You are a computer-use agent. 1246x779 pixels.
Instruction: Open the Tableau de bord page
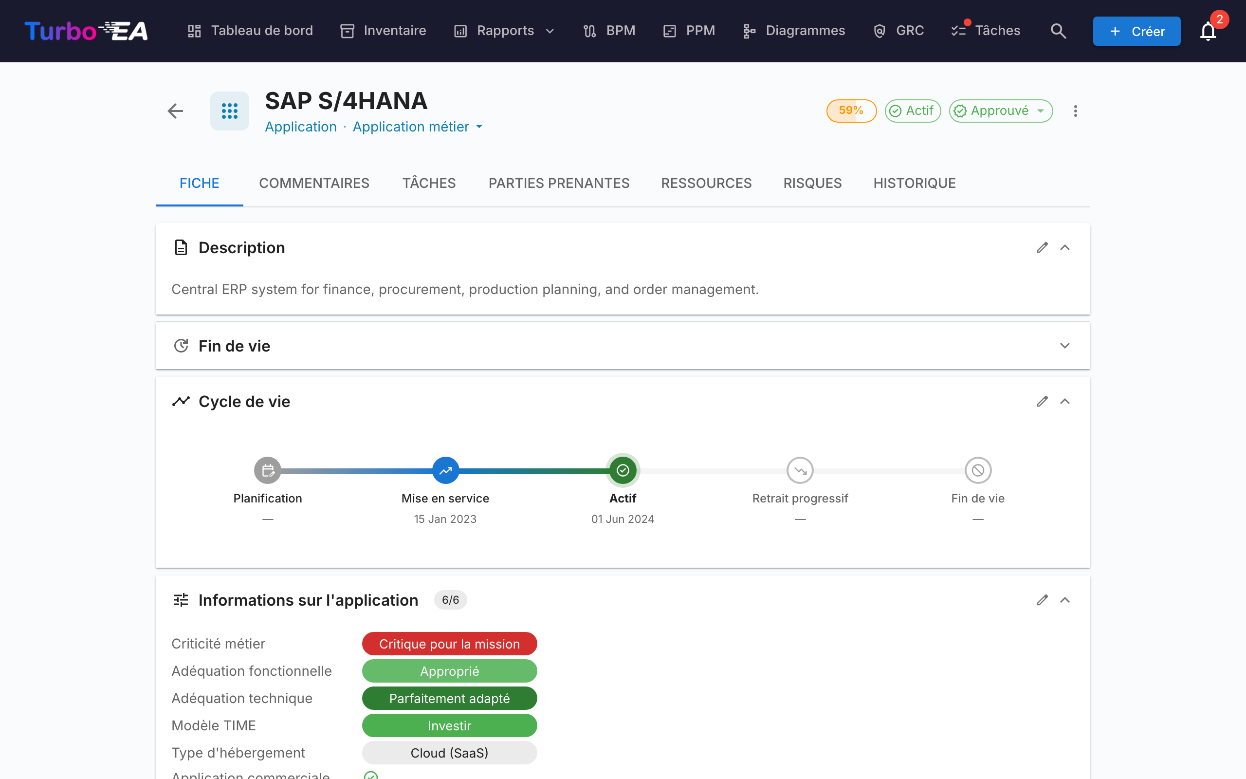(250, 31)
